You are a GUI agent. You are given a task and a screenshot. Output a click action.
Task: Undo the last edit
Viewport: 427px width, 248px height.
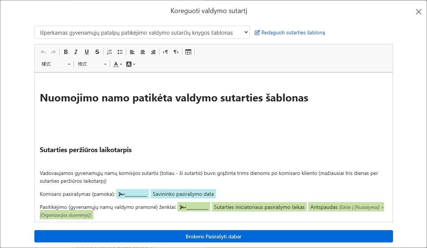pyautogui.click(x=43, y=52)
